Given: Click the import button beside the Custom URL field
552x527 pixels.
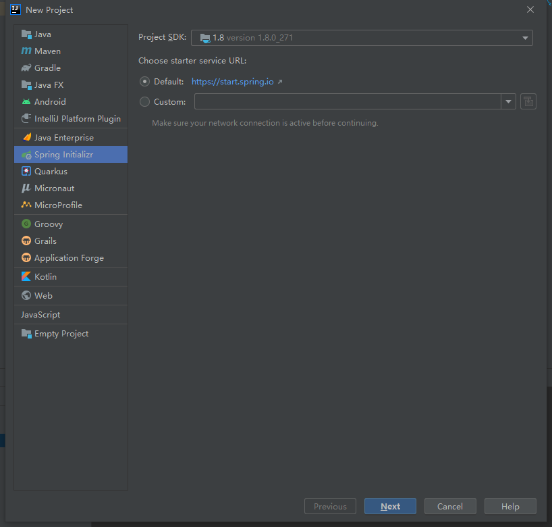Looking at the screenshot, I should click(528, 101).
